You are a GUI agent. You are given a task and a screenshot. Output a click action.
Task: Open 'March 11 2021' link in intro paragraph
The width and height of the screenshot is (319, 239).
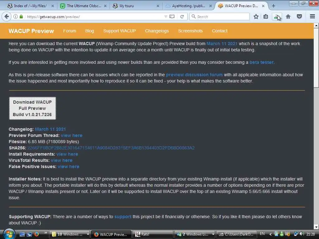tap(222, 44)
